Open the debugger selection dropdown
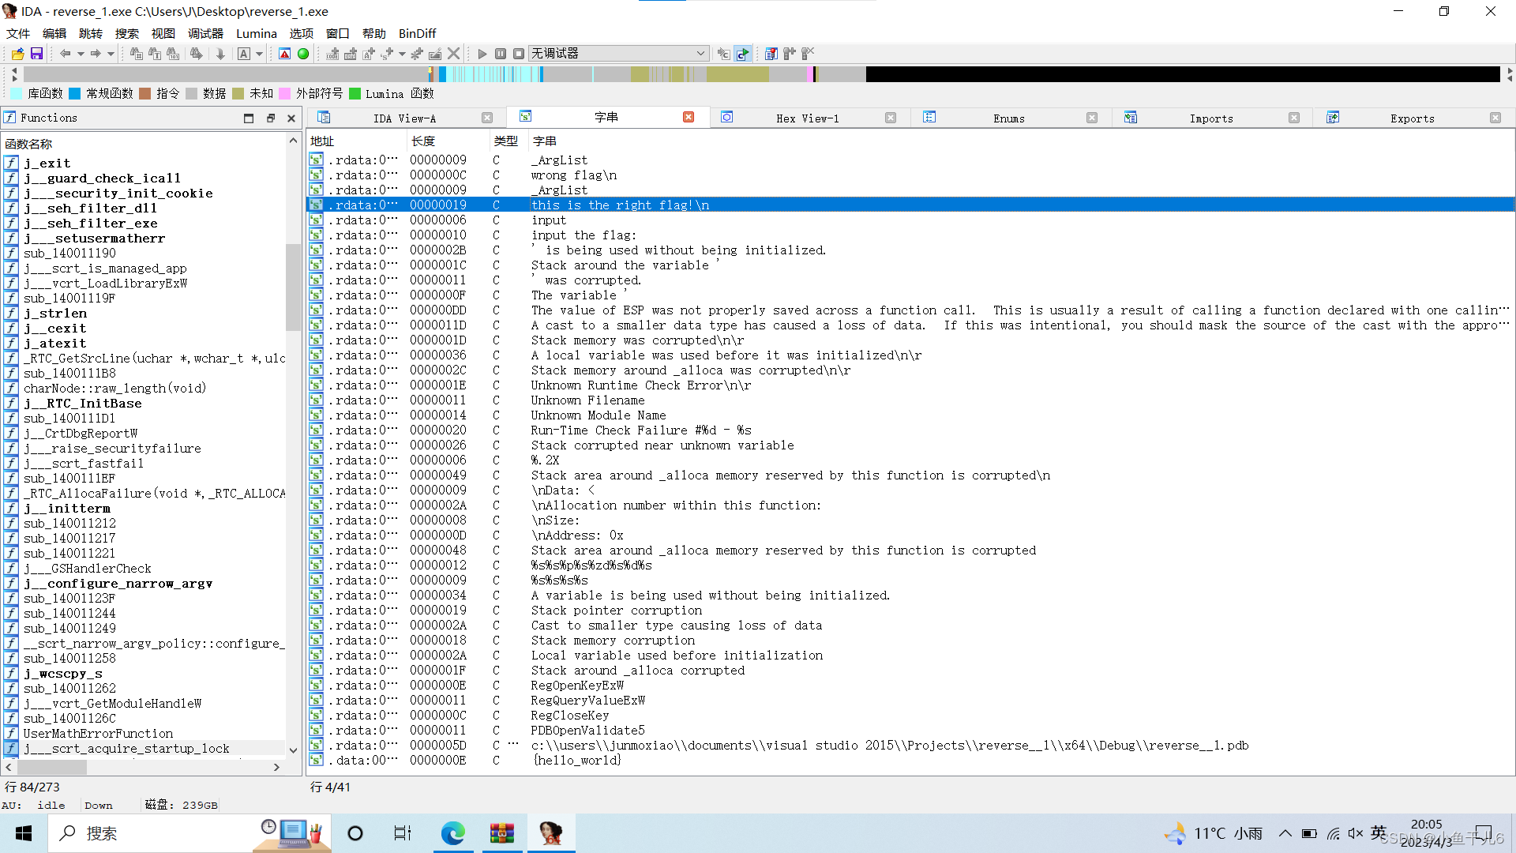The width and height of the screenshot is (1516, 853). pyautogui.click(x=700, y=54)
